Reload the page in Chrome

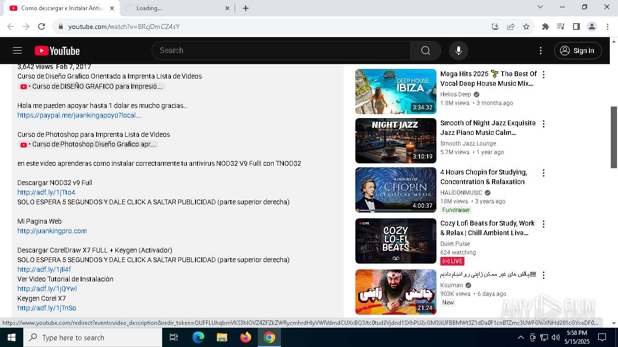(42, 27)
